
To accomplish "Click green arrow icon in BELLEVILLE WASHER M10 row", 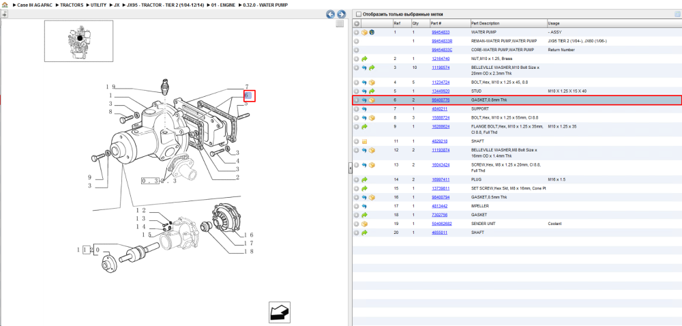I will tap(372, 68).
